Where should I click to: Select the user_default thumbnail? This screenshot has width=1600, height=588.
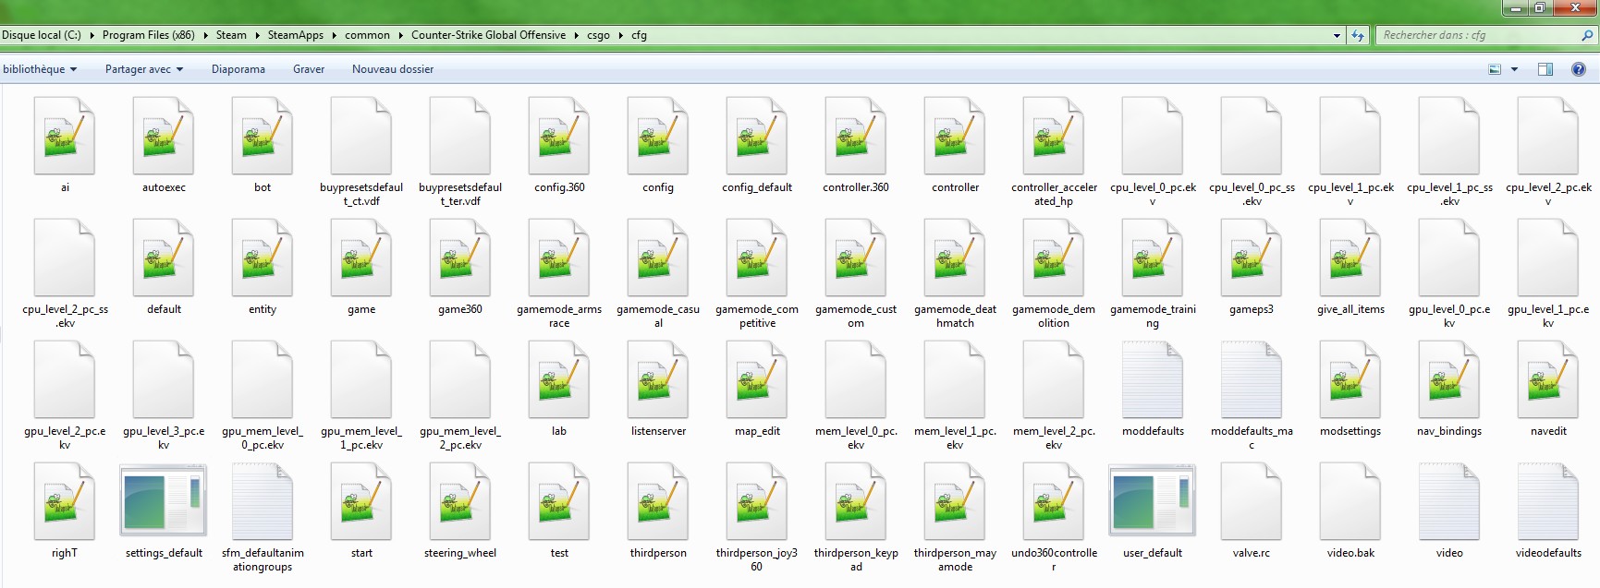(x=1153, y=501)
